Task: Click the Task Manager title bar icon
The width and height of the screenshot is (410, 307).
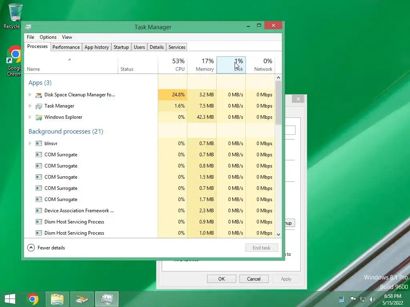Action: 28,27
